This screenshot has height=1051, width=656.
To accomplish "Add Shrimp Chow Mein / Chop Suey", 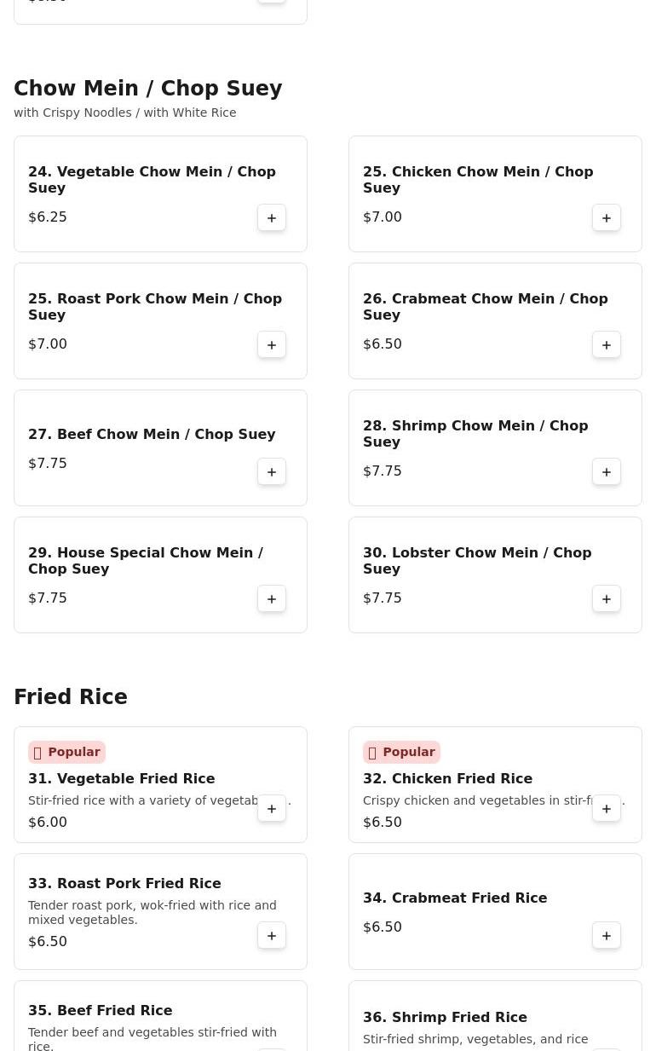I will (607, 472).
